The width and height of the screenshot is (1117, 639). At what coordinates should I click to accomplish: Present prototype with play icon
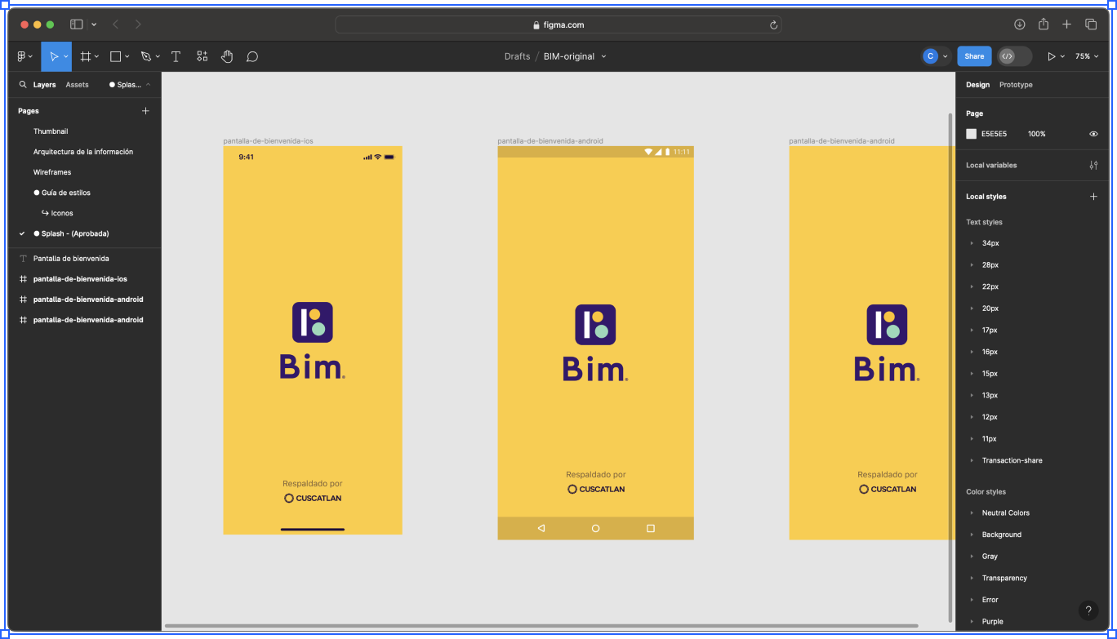click(1052, 56)
